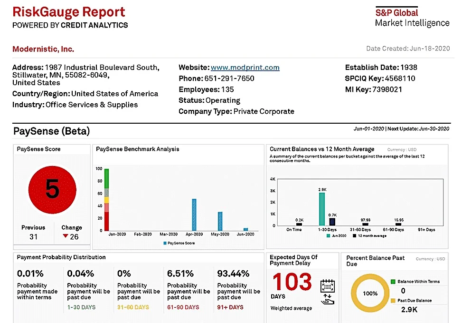The width and height of the screenshot is (462, 323).
Task: Click the Industry: Office Services & Supplies line
Action: tap(75, 105)
